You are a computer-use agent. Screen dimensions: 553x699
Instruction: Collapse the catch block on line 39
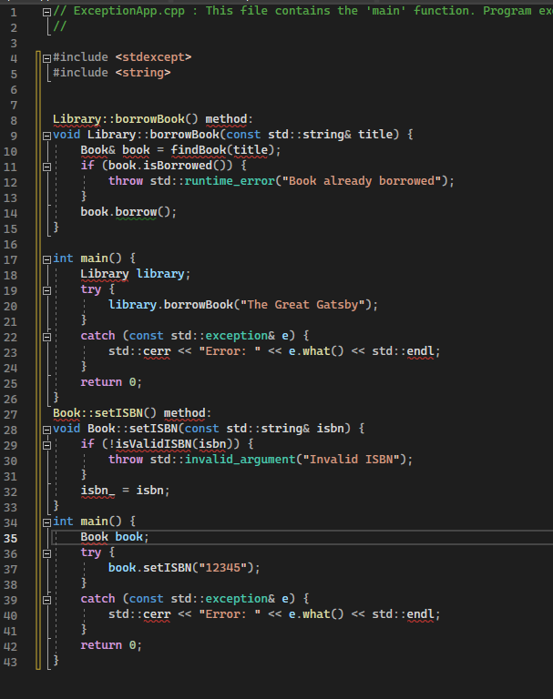46,600
